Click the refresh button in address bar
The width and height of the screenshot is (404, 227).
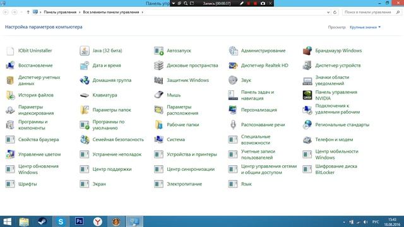tap(335, 13)
